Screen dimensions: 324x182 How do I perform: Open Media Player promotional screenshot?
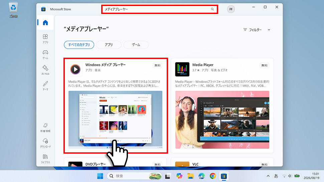click(x=222, y=120)
